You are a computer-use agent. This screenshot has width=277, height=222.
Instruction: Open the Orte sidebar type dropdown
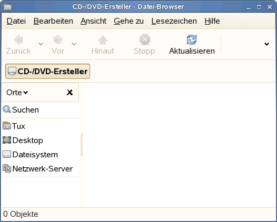click(x=17, y=93)
